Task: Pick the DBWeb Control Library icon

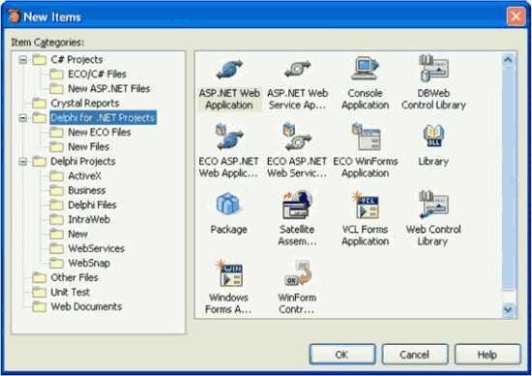Action: [x=433, y=69]
